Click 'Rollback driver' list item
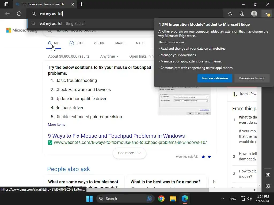 point(69,108)
